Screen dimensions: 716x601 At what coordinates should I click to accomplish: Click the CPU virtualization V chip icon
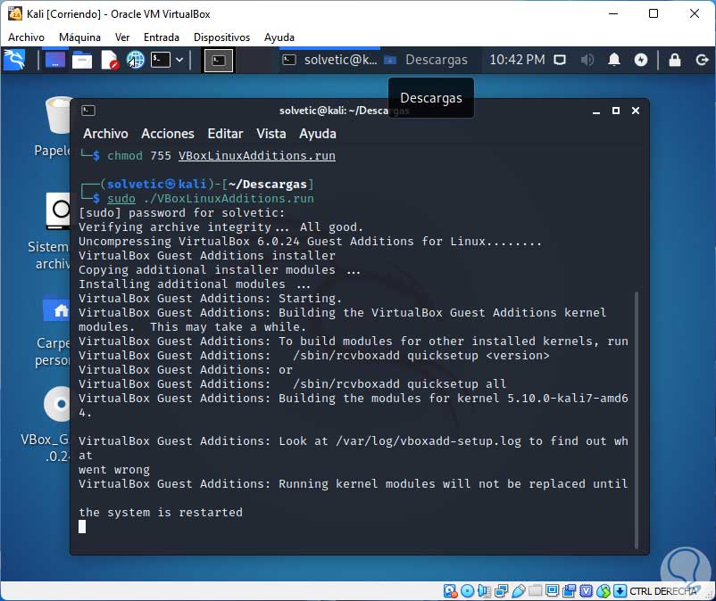coord(586,591)
